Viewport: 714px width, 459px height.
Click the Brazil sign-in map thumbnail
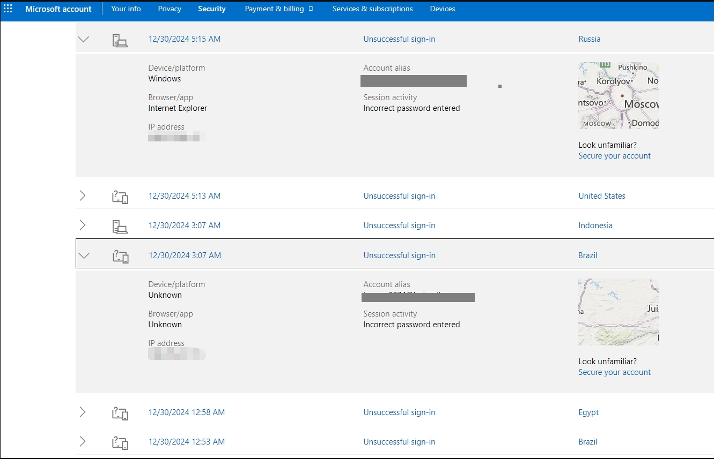(619, 312)
